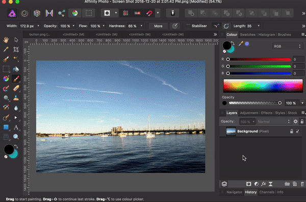Click the More button
The height and width of the screenshot is (202, 306).
158,26
